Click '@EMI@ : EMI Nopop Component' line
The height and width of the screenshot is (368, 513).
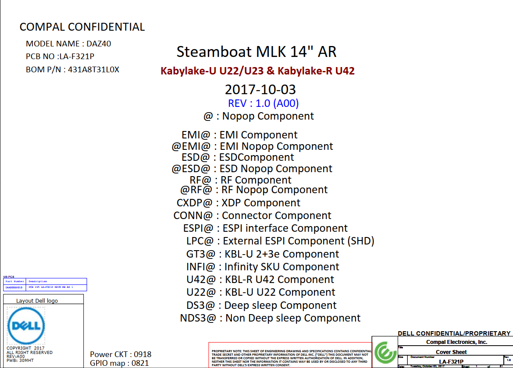(x=252, y=146)
